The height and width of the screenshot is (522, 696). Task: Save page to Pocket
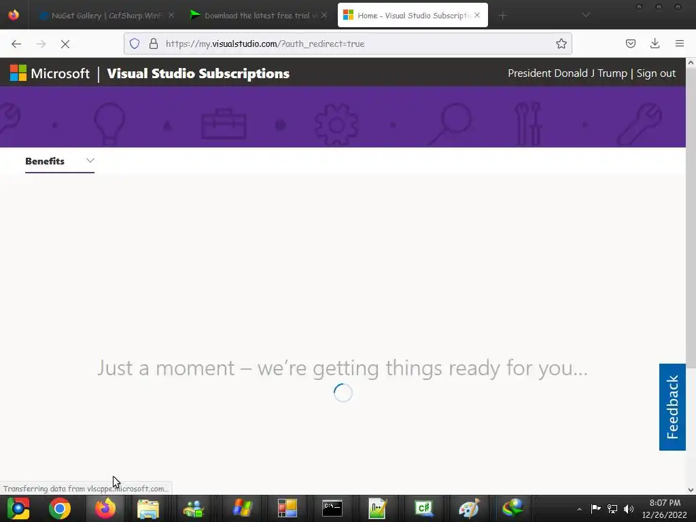631,43
